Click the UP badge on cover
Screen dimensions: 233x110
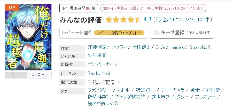(x=12, y=7)
